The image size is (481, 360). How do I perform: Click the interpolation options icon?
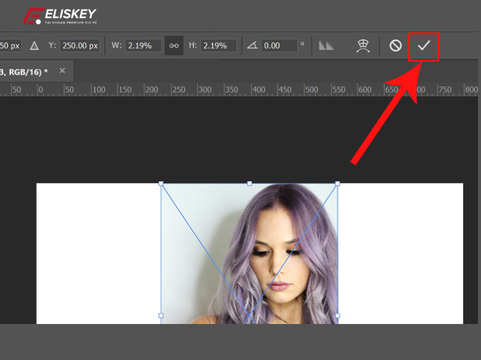point(326,46)
